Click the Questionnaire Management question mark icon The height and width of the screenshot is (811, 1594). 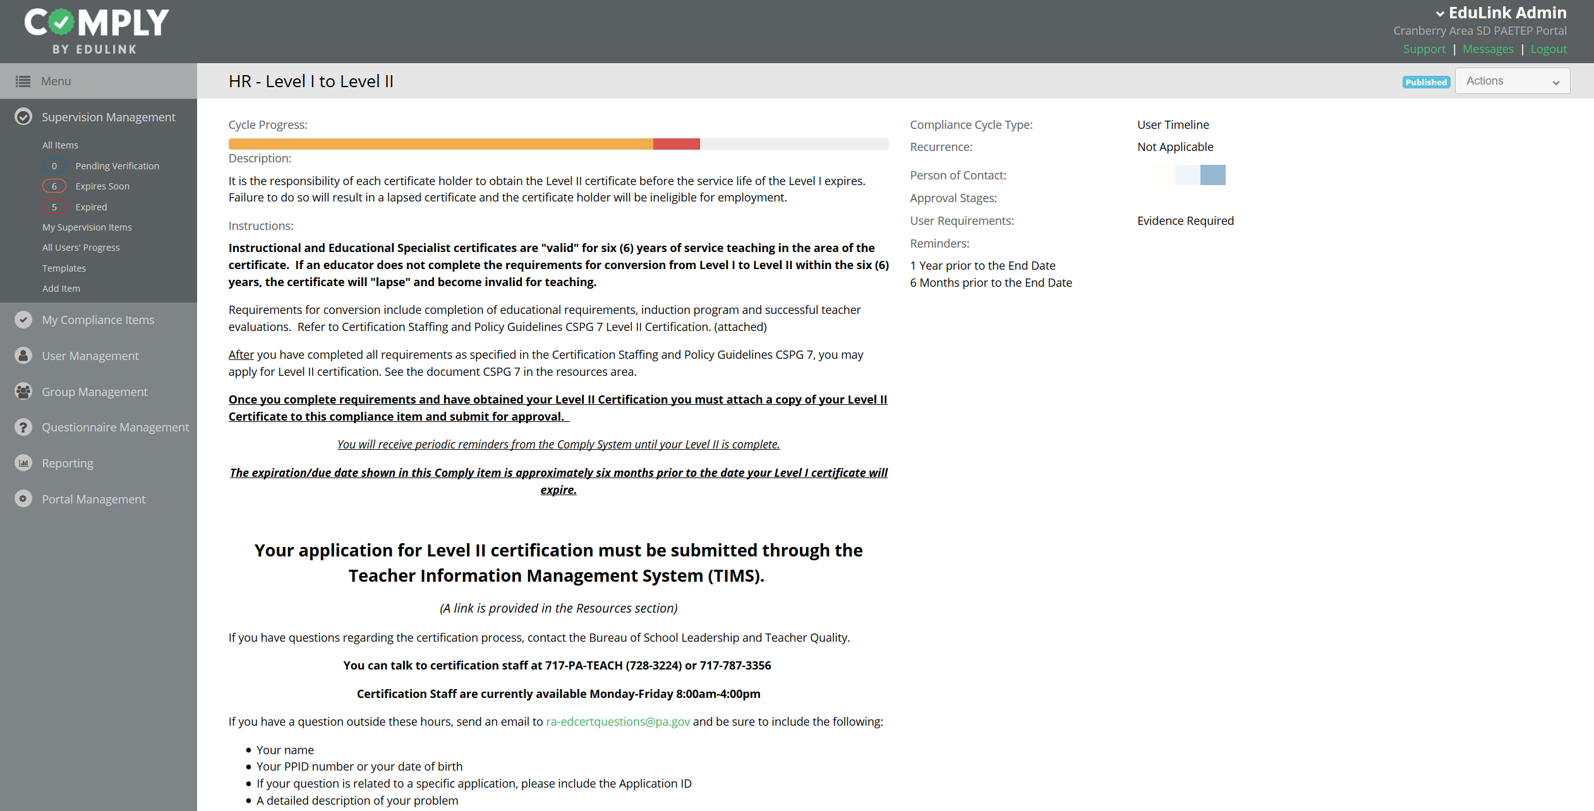[x=23, y=428]
